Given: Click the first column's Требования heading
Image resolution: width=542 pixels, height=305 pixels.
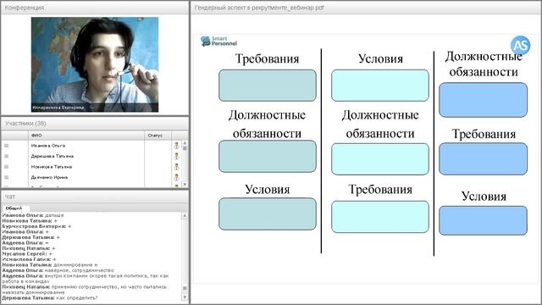Looking at the screenshot, I should pos(268,58).
